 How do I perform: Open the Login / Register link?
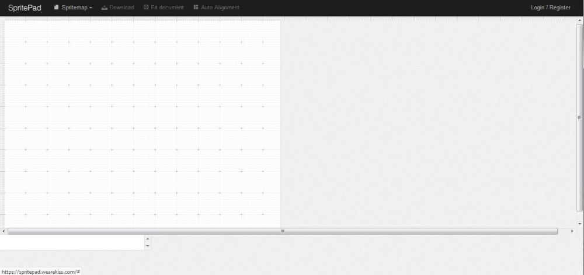pyautogui.click(x=551, y=8)
